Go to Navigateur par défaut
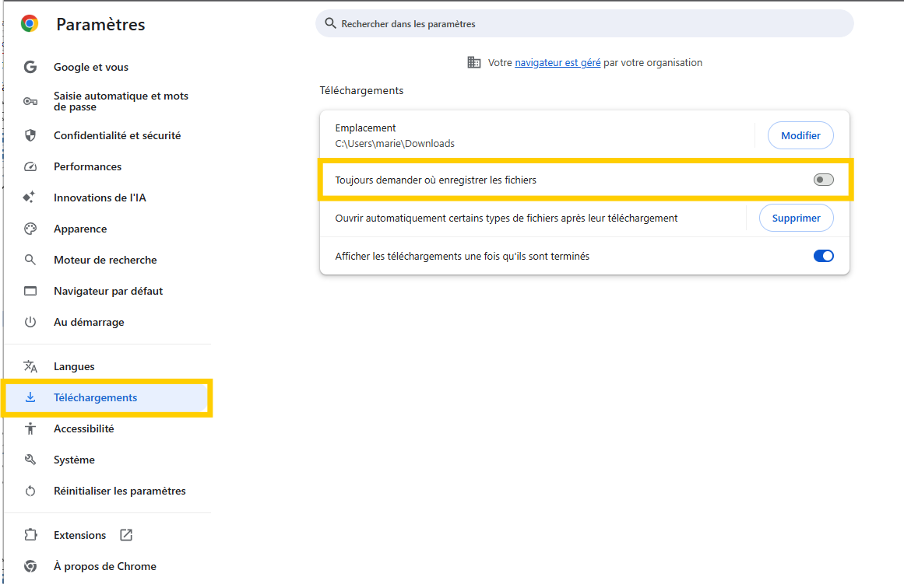The width and height of the screenshot is (904, 584). (107, 291)
